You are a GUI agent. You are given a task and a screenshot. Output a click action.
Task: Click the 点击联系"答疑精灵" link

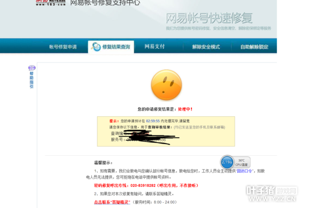(x=112, y=202)
